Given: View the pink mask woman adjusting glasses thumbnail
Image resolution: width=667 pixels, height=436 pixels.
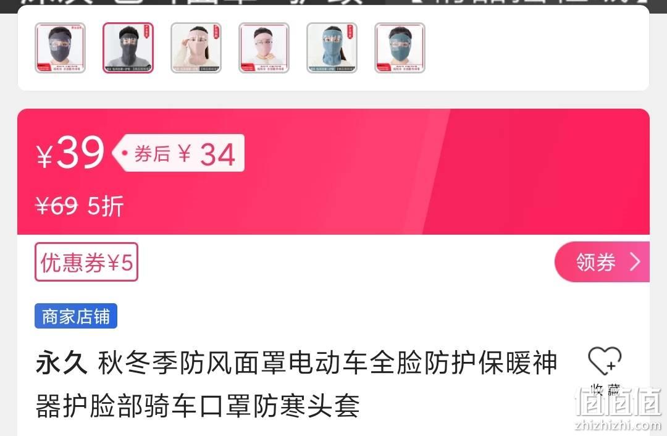Looking at the screenshot, I should [196, 48].
